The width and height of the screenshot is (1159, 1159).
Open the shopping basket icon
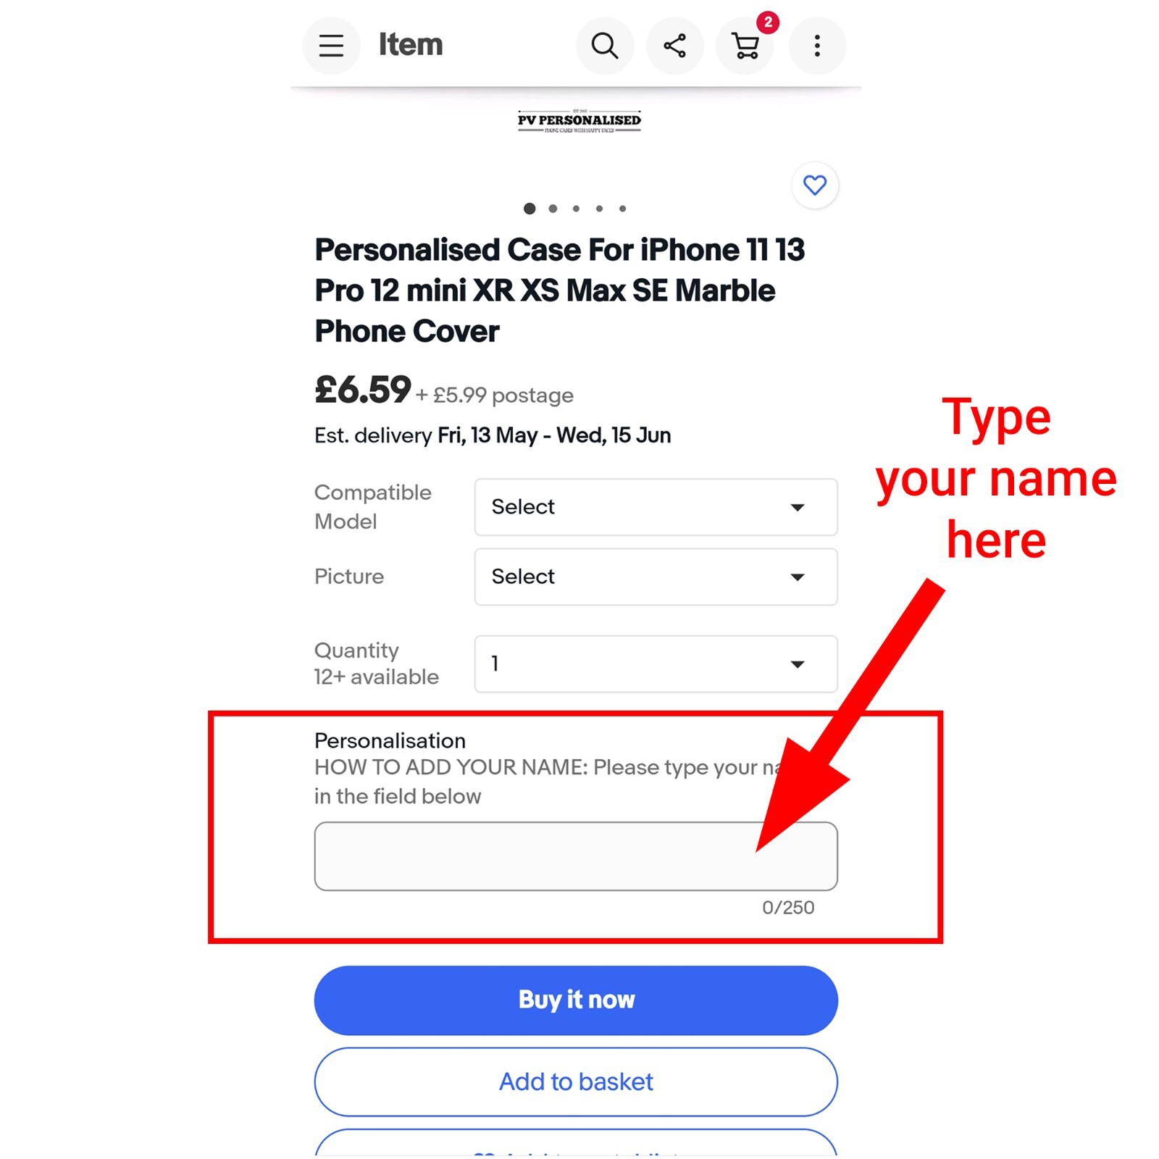745,46
